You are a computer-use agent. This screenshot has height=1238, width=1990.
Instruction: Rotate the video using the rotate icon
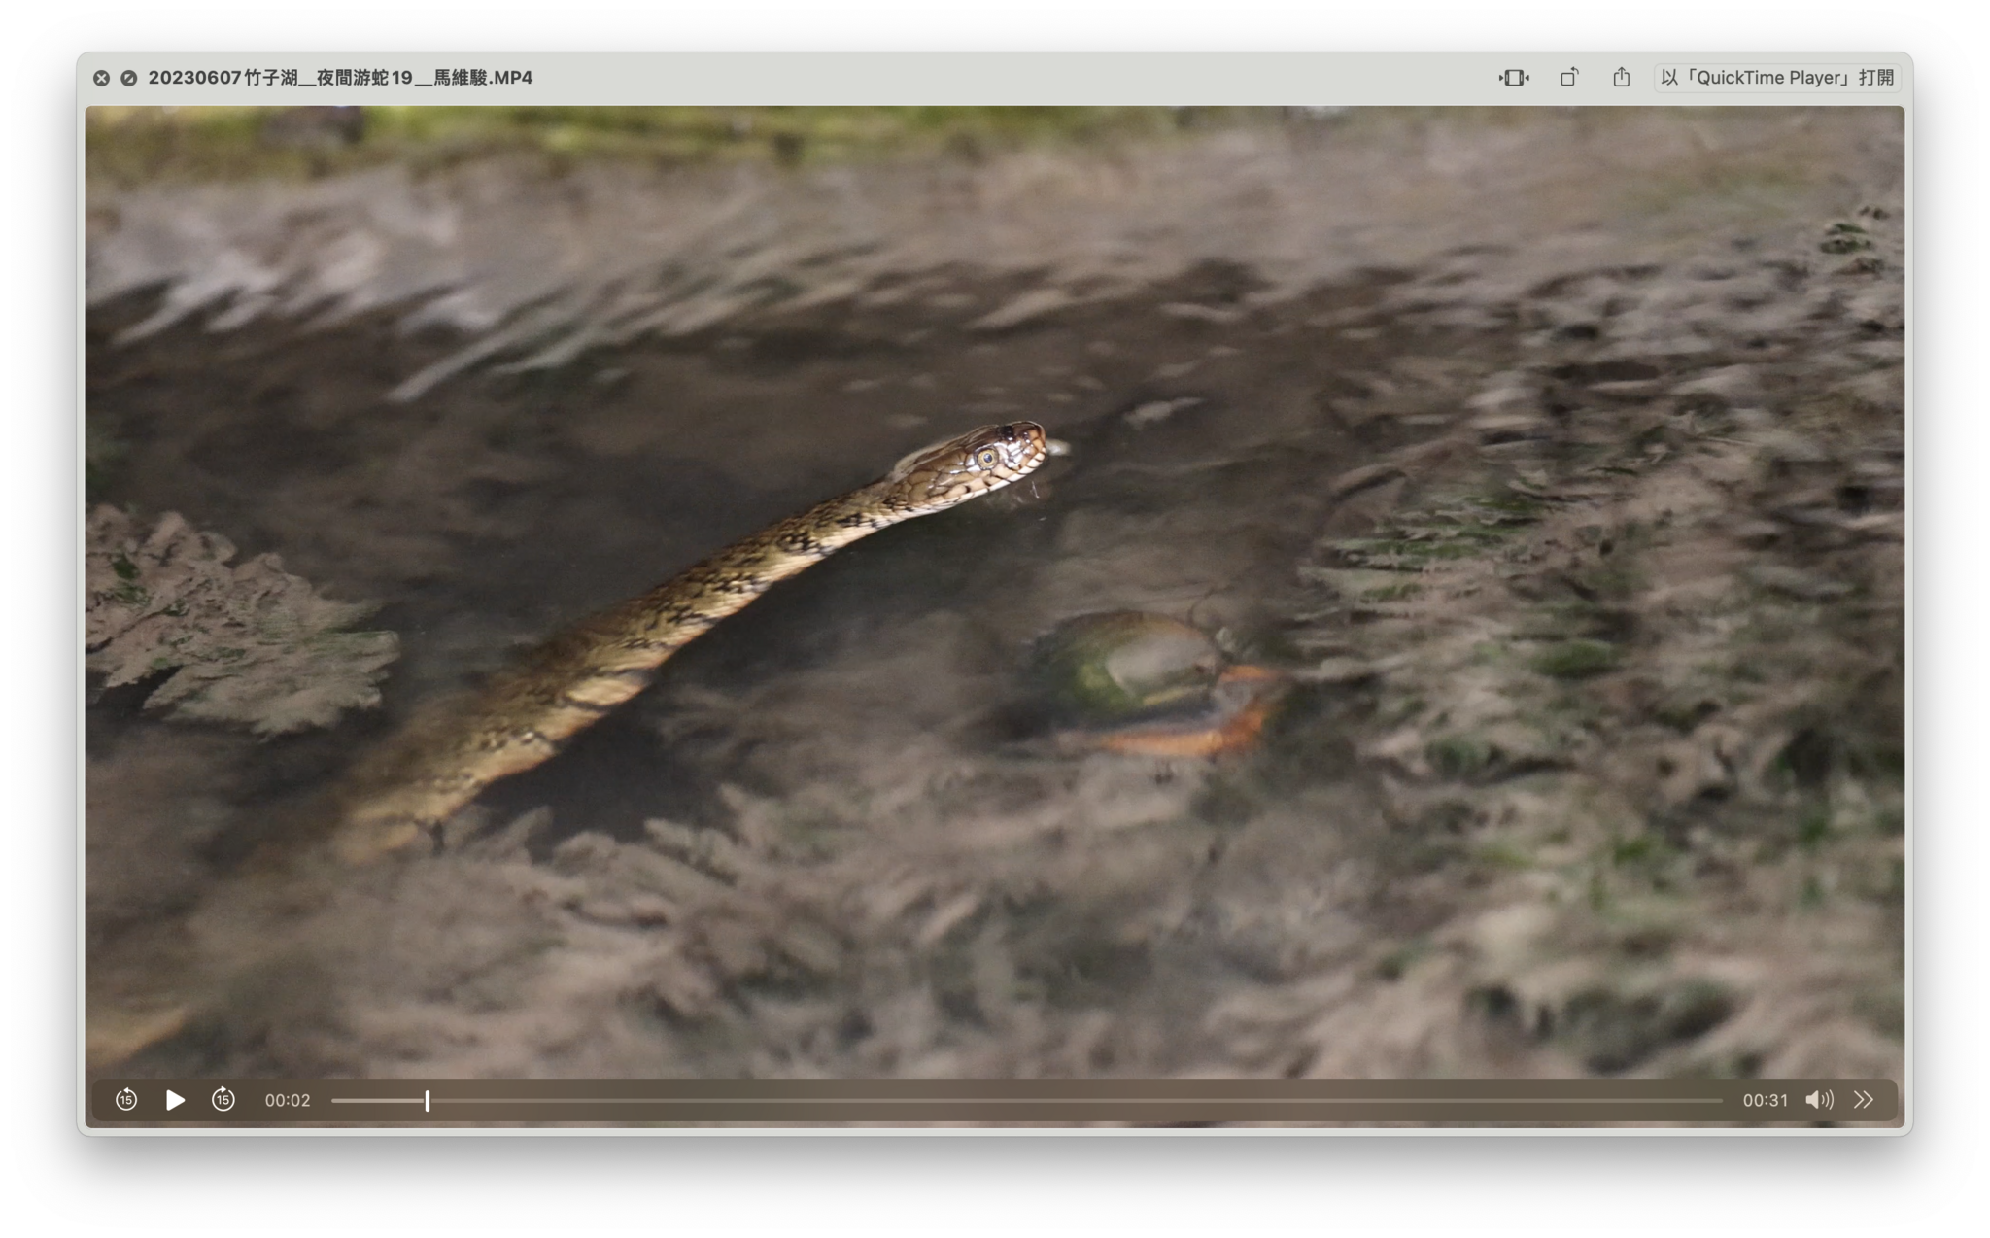[1569, 78]
